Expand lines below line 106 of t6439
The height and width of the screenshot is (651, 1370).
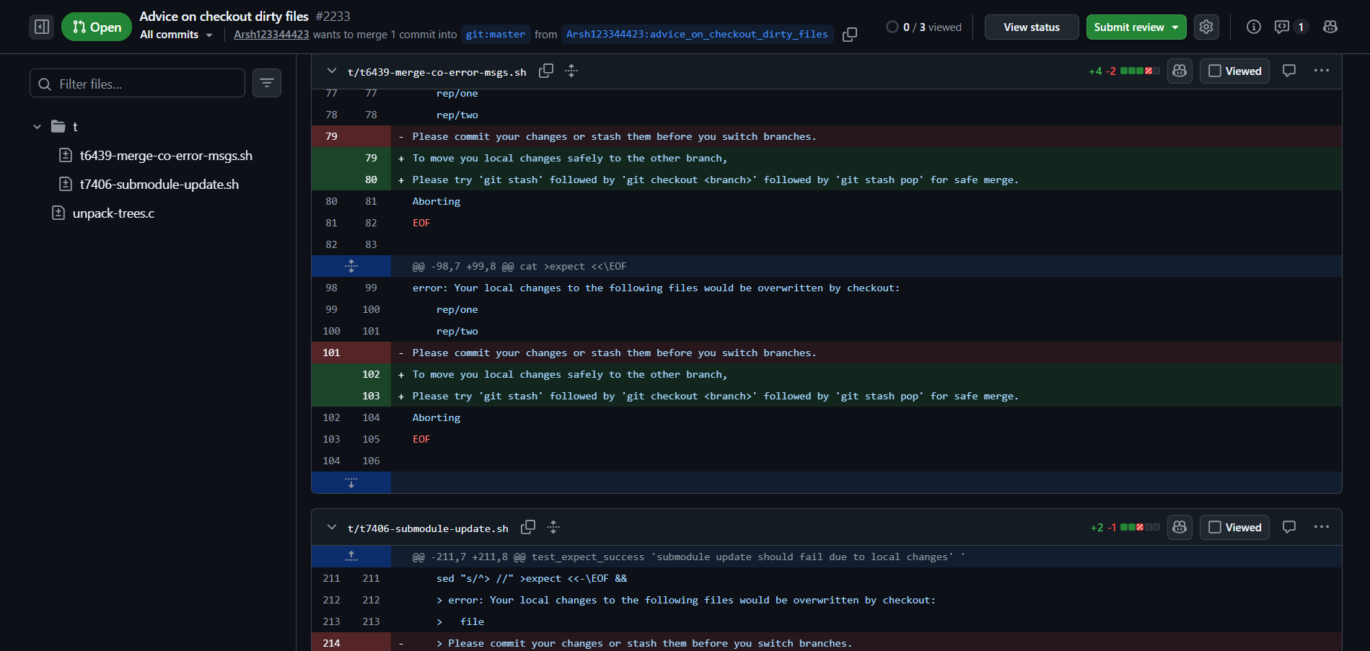click(x=351, y=482)
